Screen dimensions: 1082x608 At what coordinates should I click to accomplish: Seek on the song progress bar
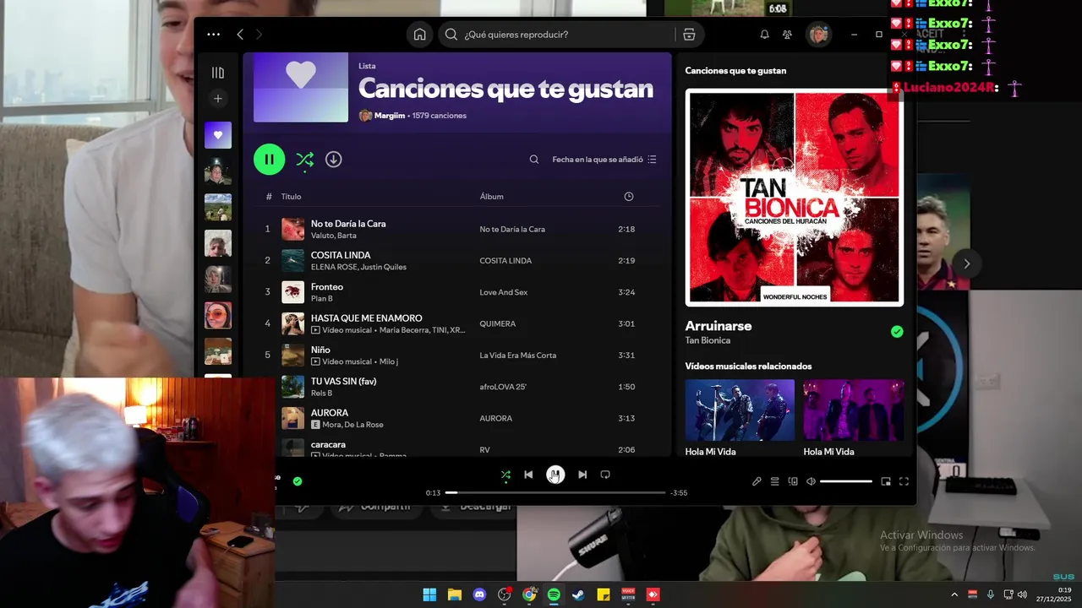[555, 492]
